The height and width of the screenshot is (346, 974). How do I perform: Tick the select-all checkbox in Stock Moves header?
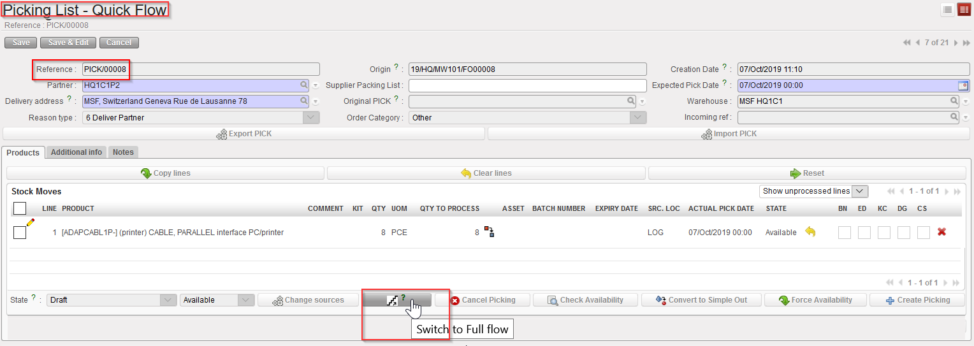pyautogui.click(x=20, y=208)
